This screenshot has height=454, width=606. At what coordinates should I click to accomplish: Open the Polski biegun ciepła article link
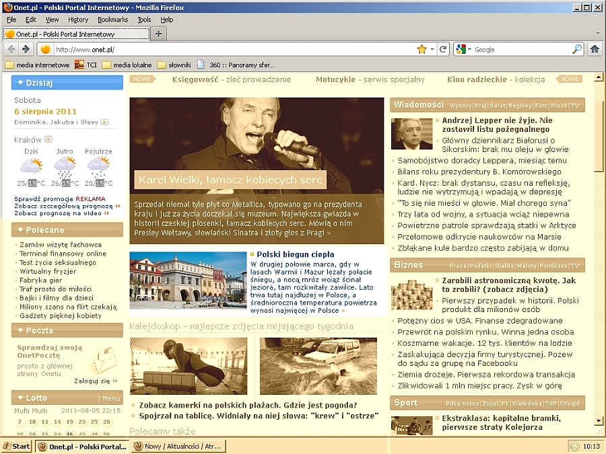click(296, 254)
